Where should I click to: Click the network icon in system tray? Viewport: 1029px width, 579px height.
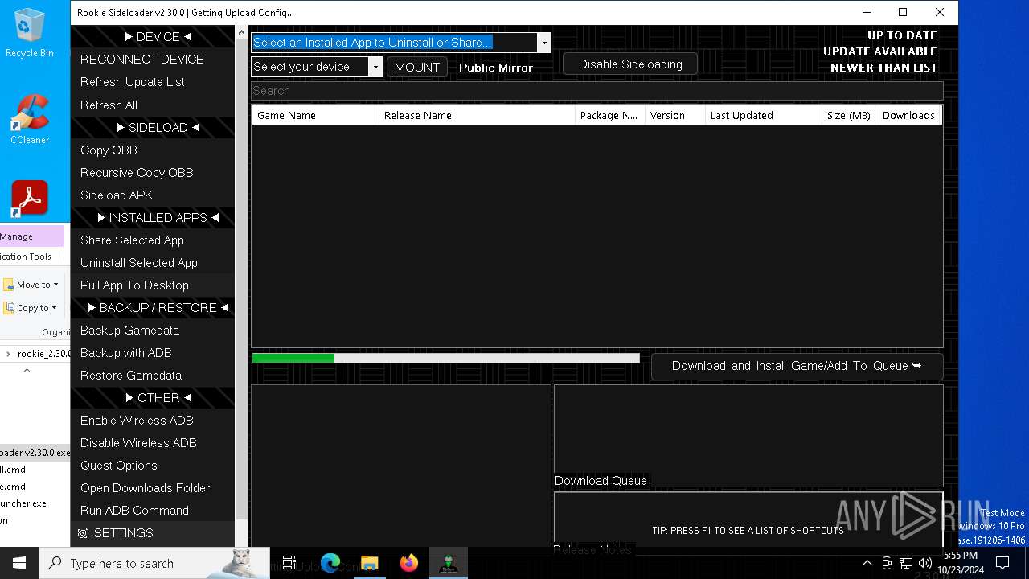[x=906, y=563]
